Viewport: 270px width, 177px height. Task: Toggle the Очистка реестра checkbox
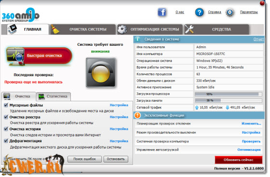(x=6, y=117)
